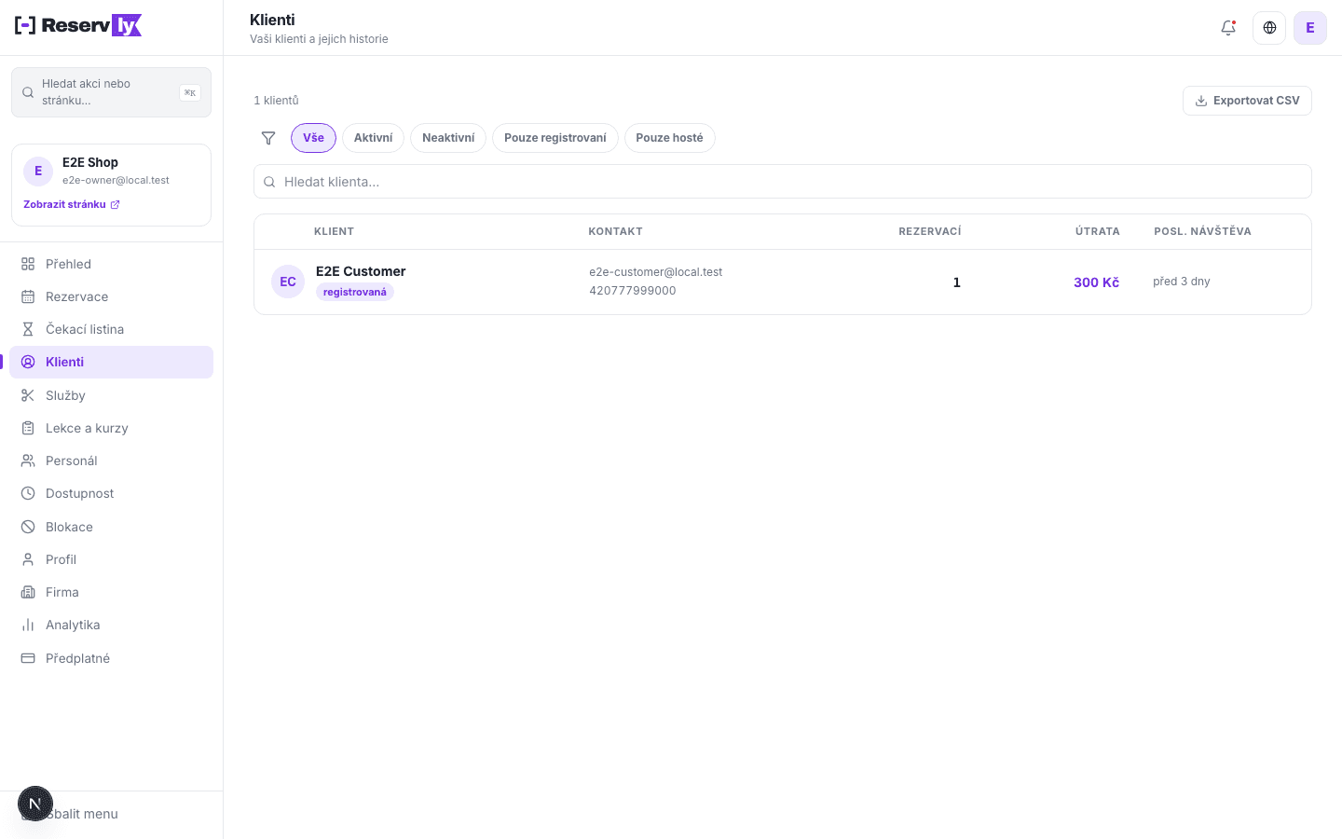This screenshot has width=1342, height=839.
Task: Click the filter funnel icon
Action: (x=268, y=138)
